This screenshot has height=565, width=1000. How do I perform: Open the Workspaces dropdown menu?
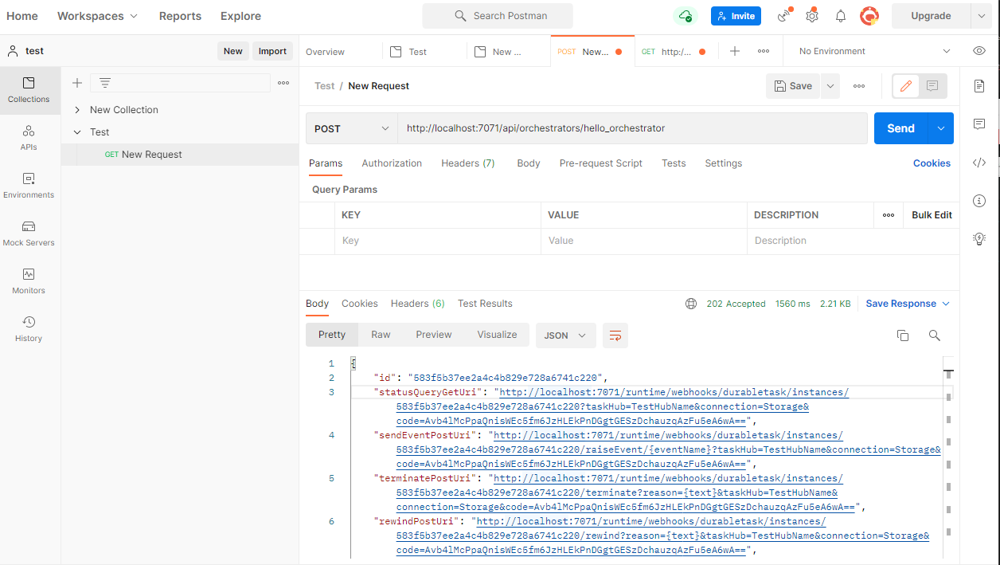point(97,16)
